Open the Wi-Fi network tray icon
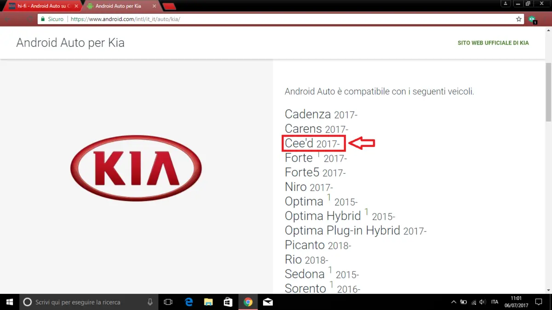Screen dimensions: 552x310 click(x=474, y=302)
